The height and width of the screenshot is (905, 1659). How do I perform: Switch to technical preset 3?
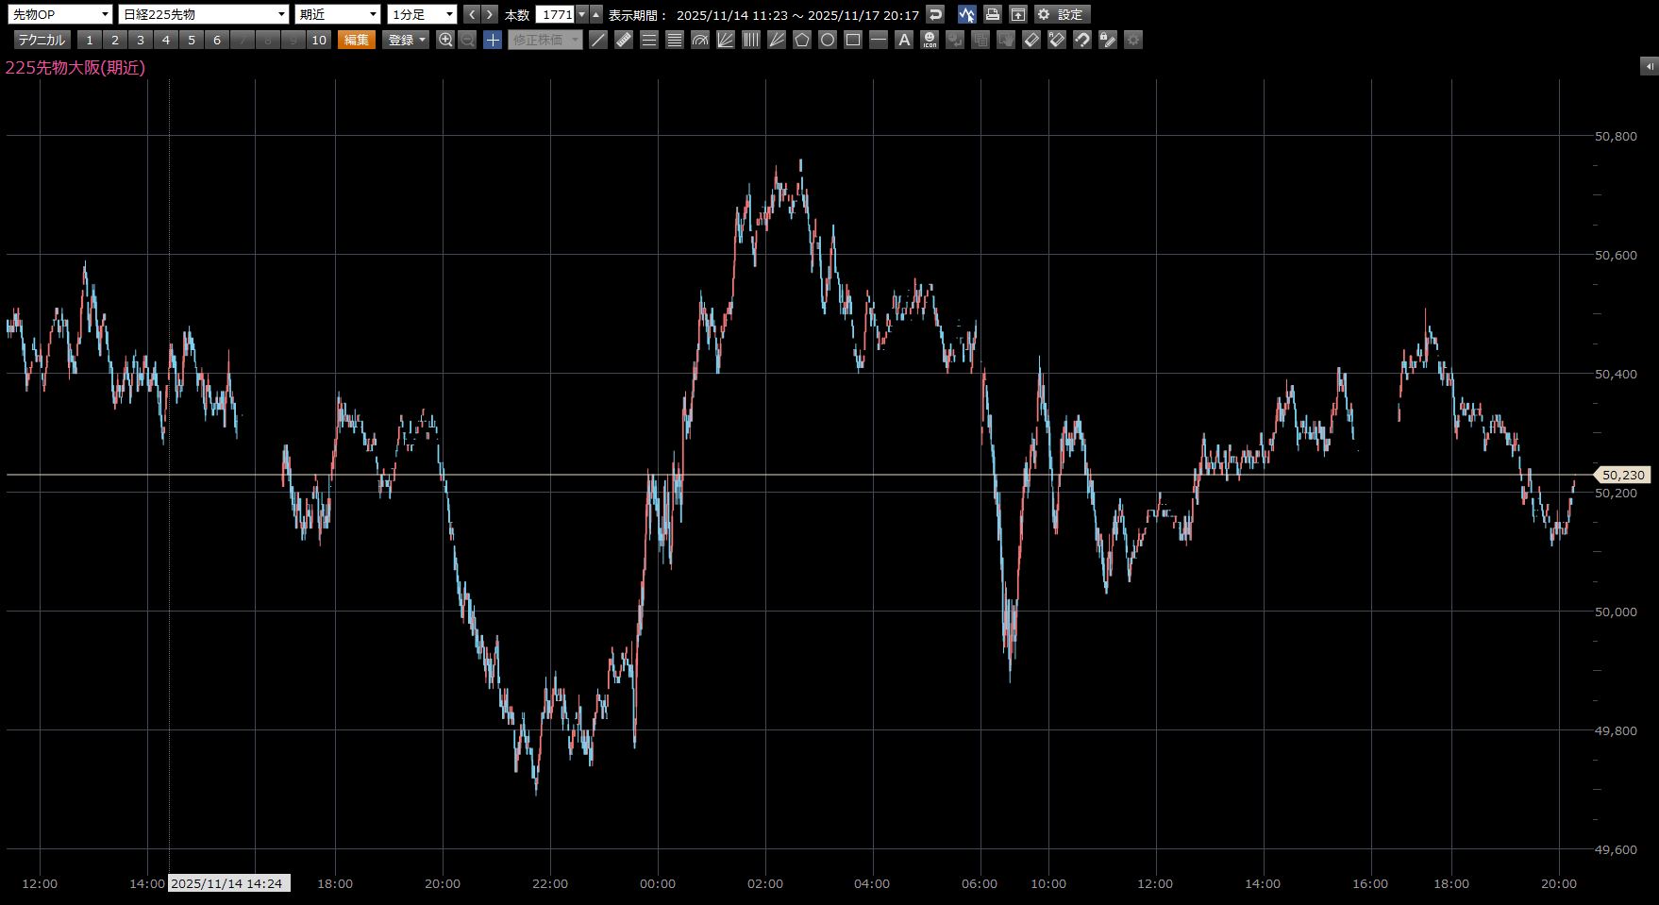click(x=141, y=40)
